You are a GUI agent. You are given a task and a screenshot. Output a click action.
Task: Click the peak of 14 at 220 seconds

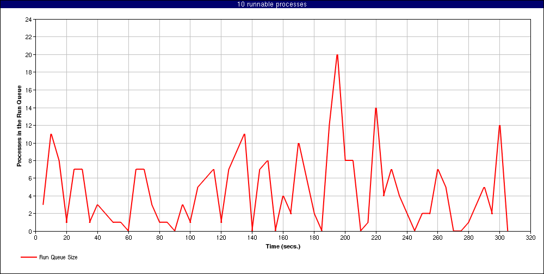[x=376, y=108]
